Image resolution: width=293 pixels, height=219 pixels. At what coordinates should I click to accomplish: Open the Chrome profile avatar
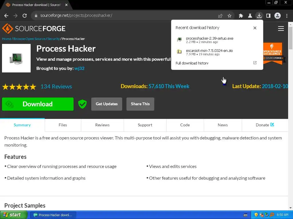[278, 16]
